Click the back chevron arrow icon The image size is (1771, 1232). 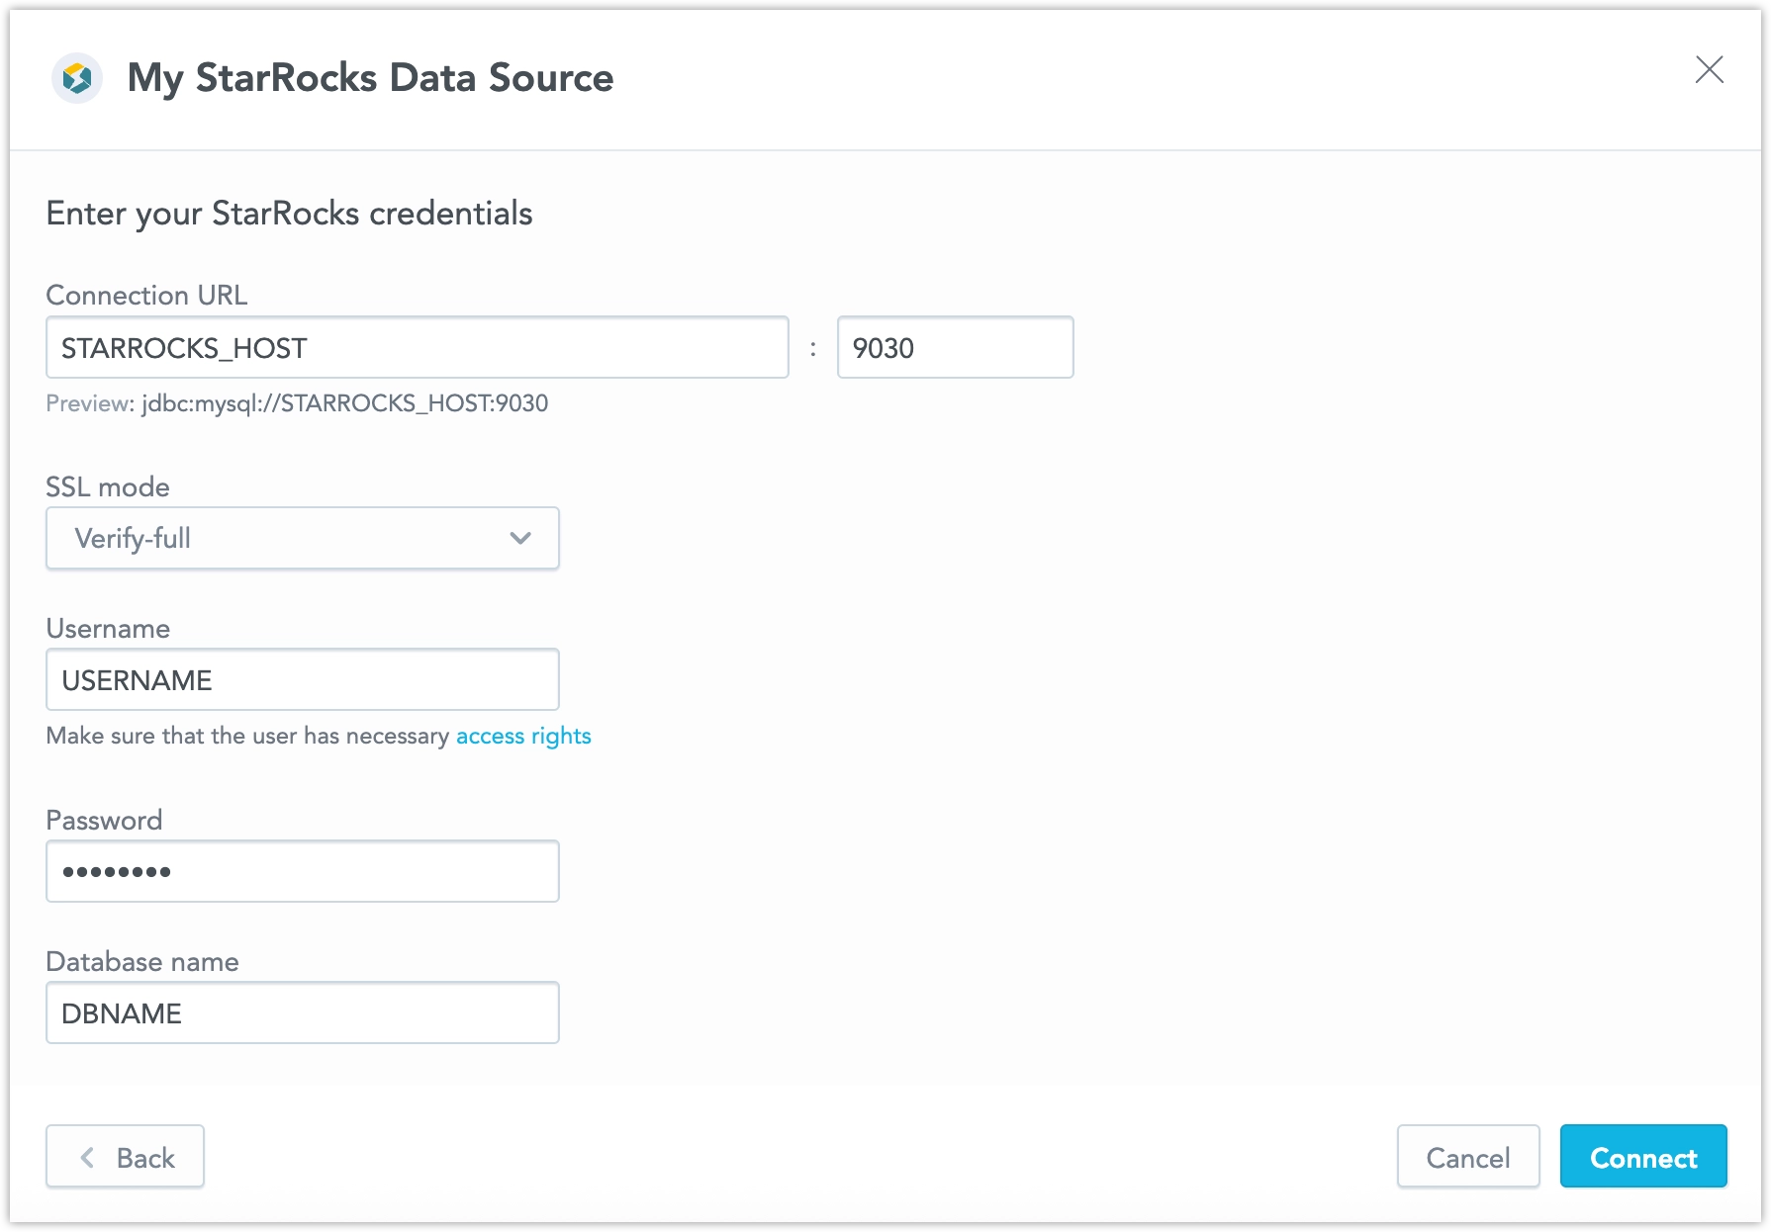click(x=87, y=1157)
